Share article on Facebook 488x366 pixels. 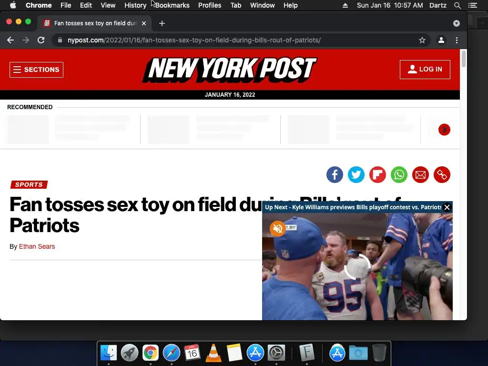click(x=335, y=174)
